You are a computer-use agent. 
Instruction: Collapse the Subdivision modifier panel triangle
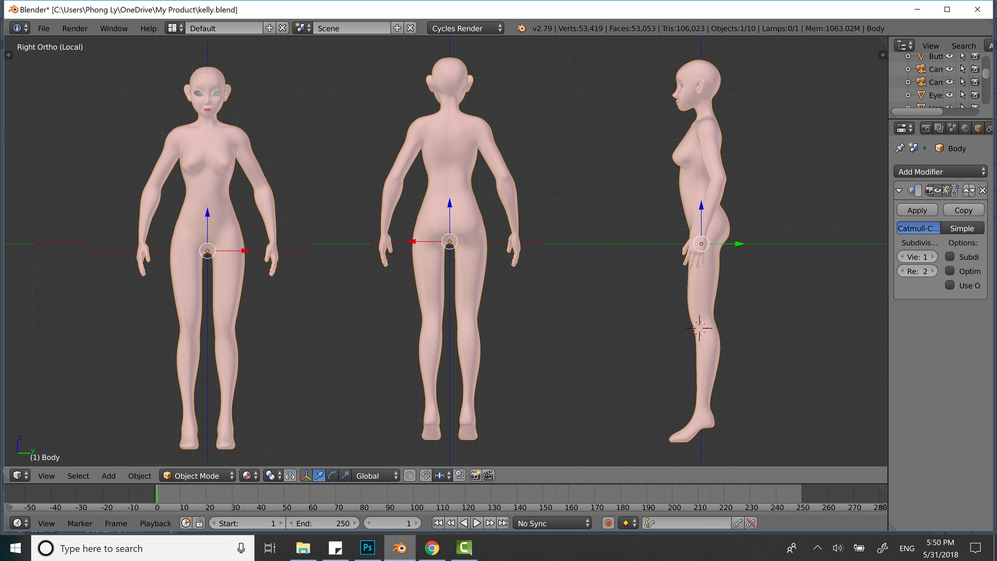[x=899, y=191]
